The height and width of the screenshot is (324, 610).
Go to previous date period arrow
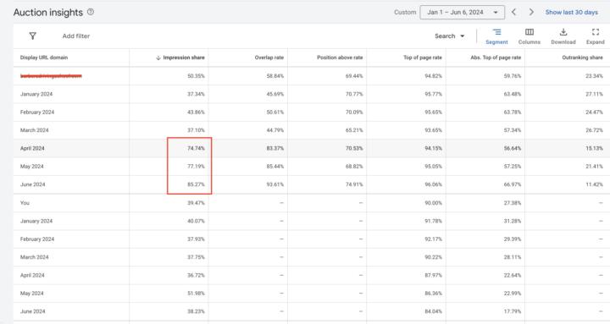[x=514, y=12]
